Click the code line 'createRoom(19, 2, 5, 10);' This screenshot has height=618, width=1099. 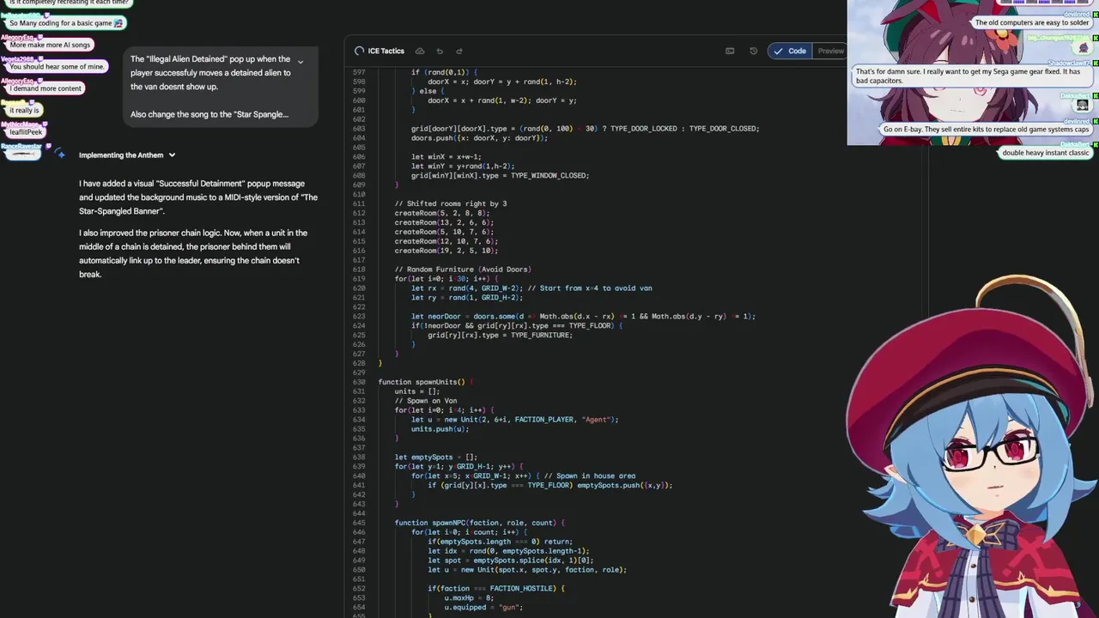click(x=446, y=251)
